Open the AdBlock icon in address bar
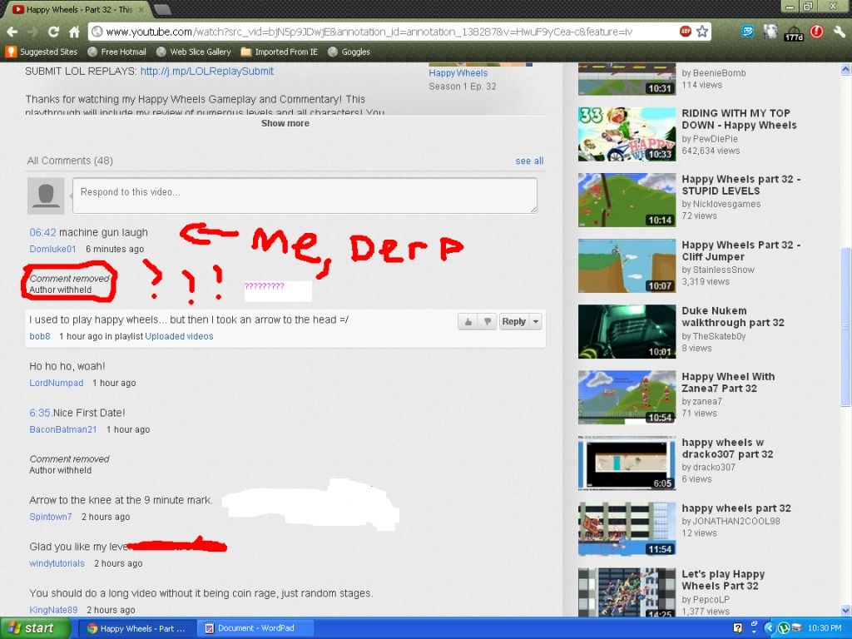Viewport: 852px width, 639px height. click(686, 32)
